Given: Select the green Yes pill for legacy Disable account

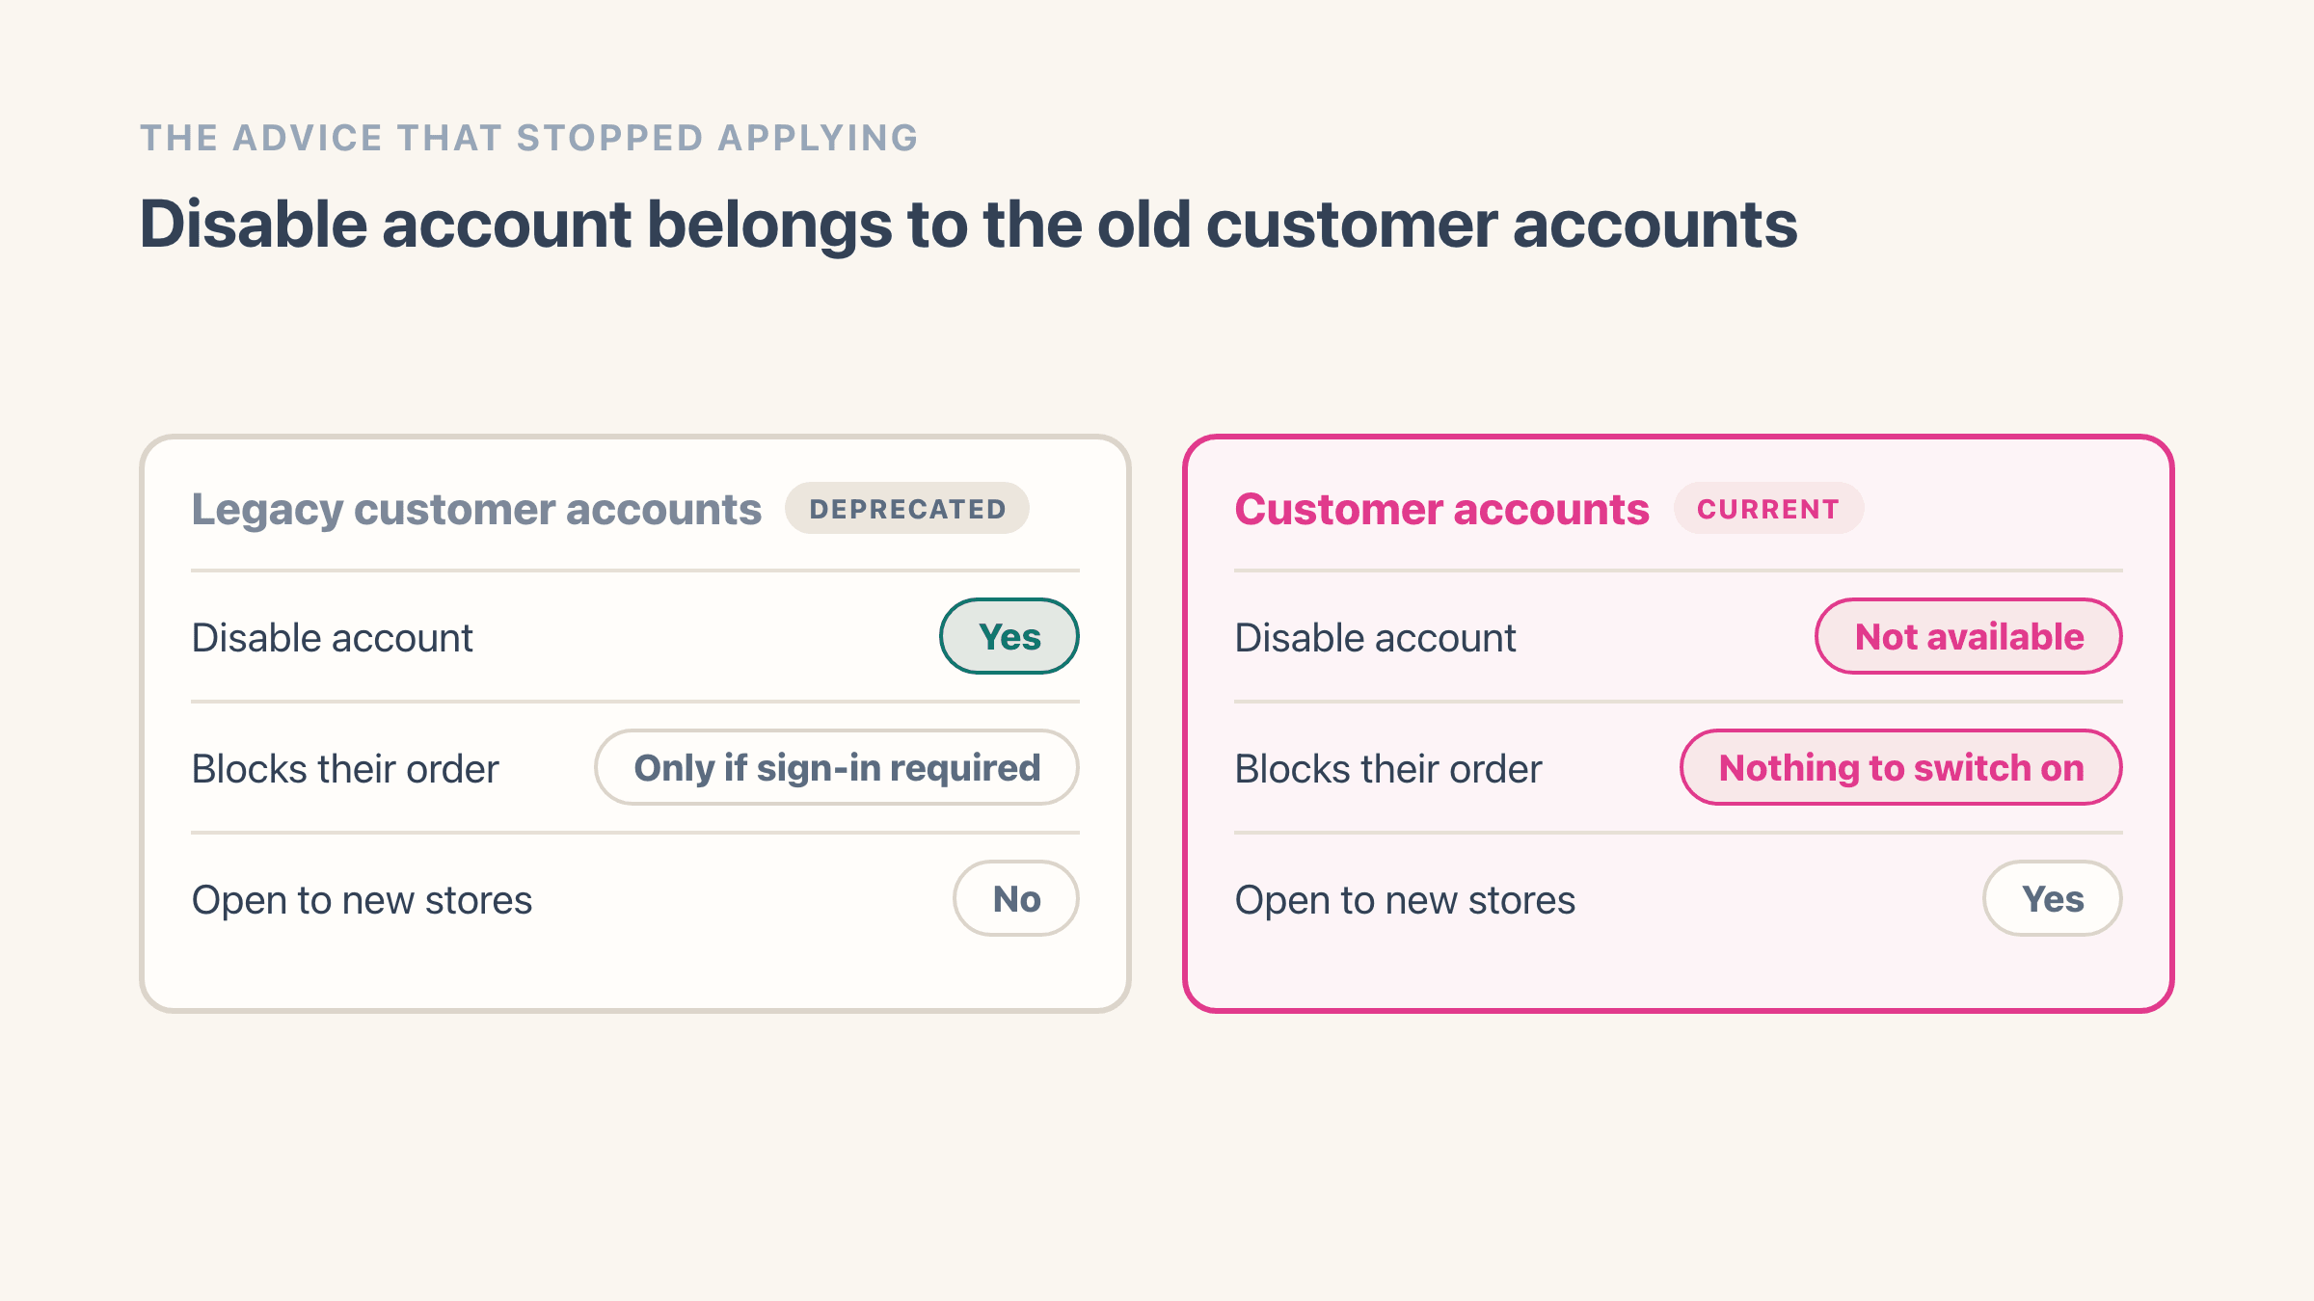Looking at the screenshot, I should (x=1009, y=636).
